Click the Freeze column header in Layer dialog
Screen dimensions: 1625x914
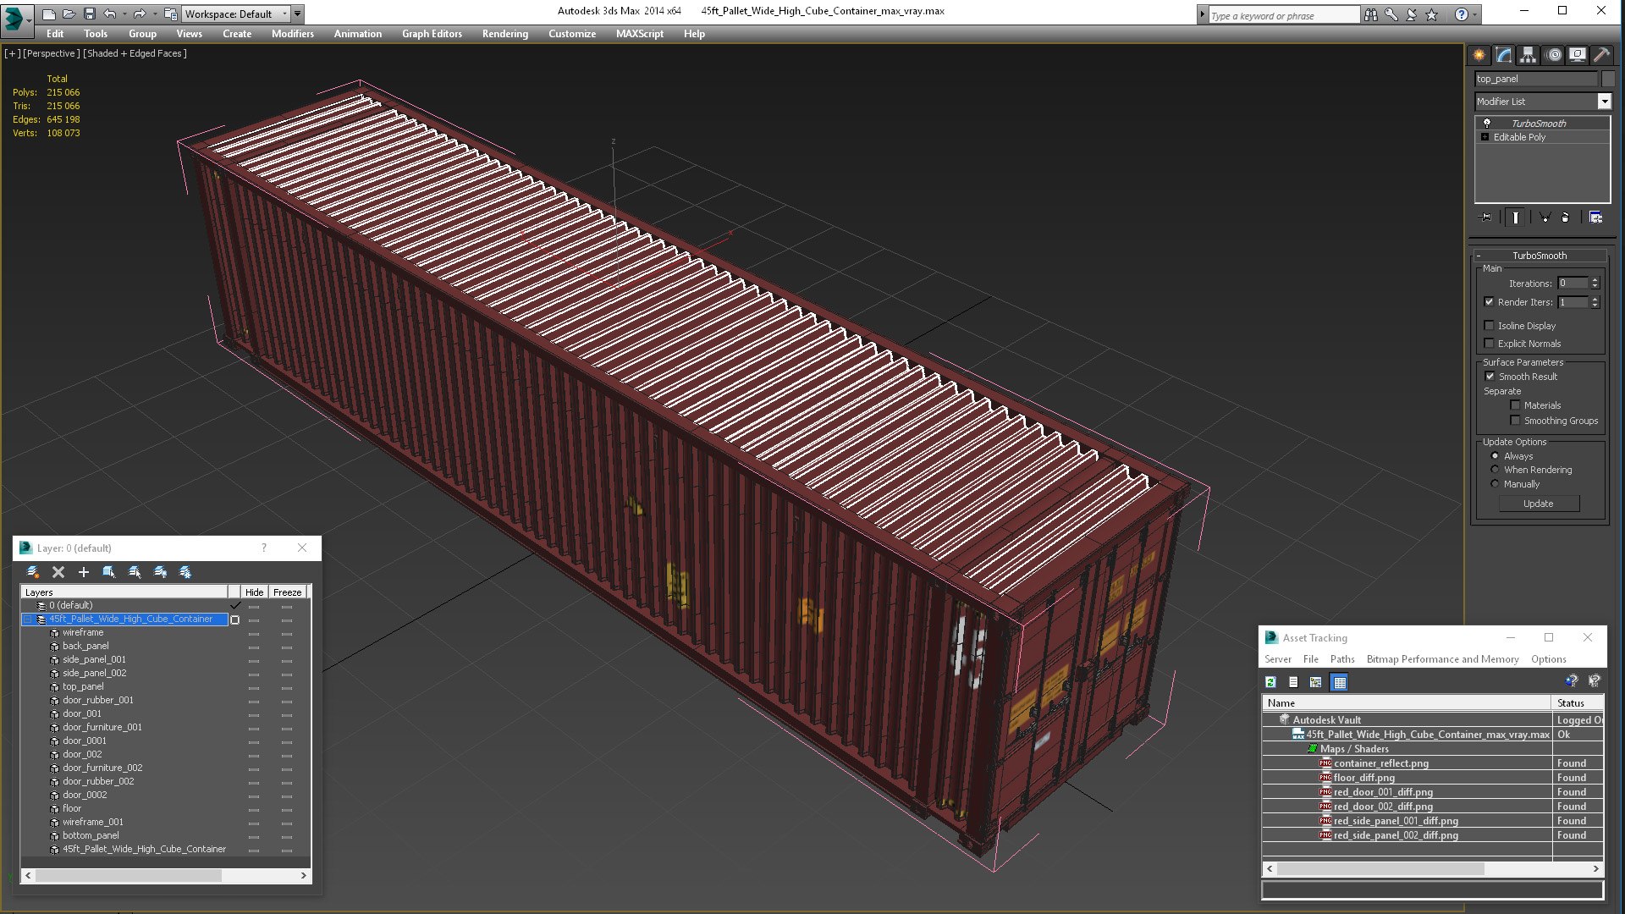pos(287,592)
